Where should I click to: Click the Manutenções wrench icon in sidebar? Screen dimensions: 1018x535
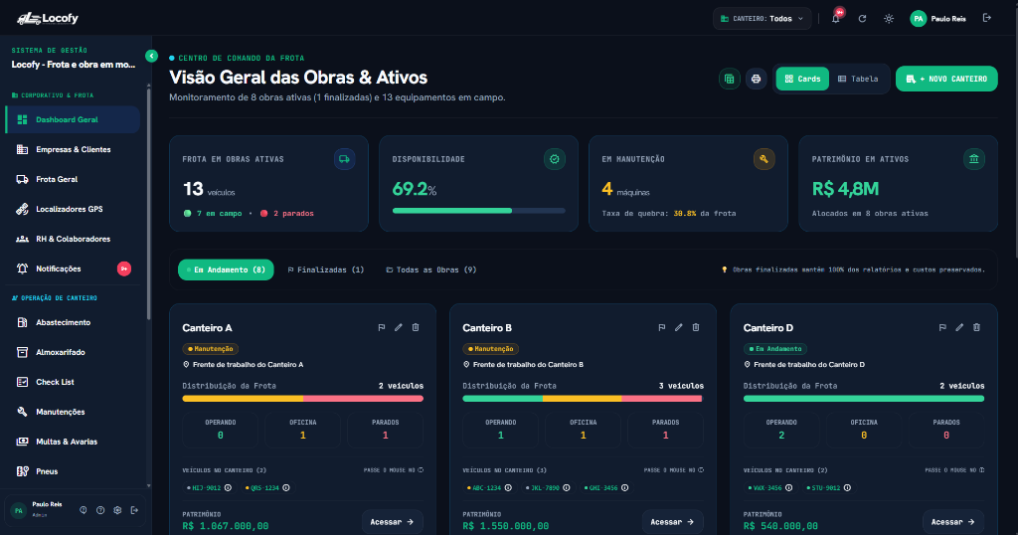[22, 412]
